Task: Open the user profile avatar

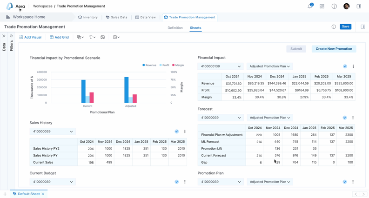Action: 346,7
